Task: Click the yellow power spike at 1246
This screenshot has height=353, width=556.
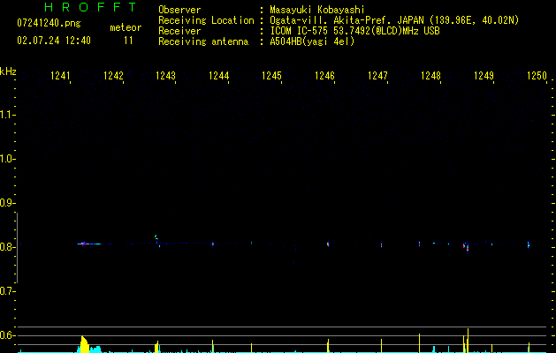Action: [328, 346]
